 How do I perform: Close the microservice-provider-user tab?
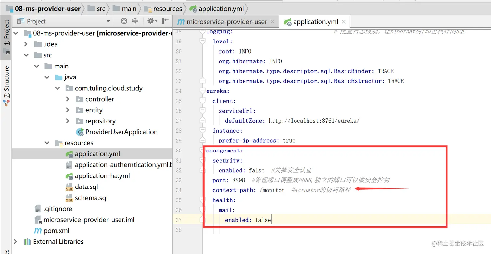coord(272,22)
